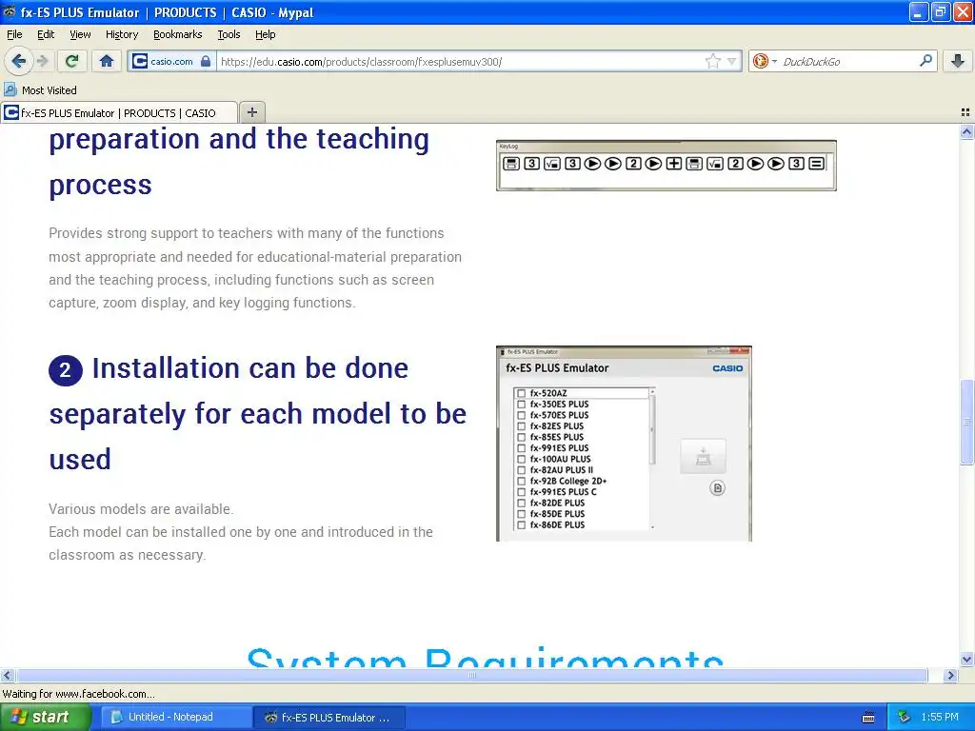Open the Bookmarks menu
Viewport: 975px width, 731px height.
178,34
